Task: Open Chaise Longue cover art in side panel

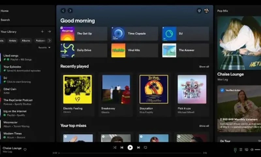Action: pos(239,43)
